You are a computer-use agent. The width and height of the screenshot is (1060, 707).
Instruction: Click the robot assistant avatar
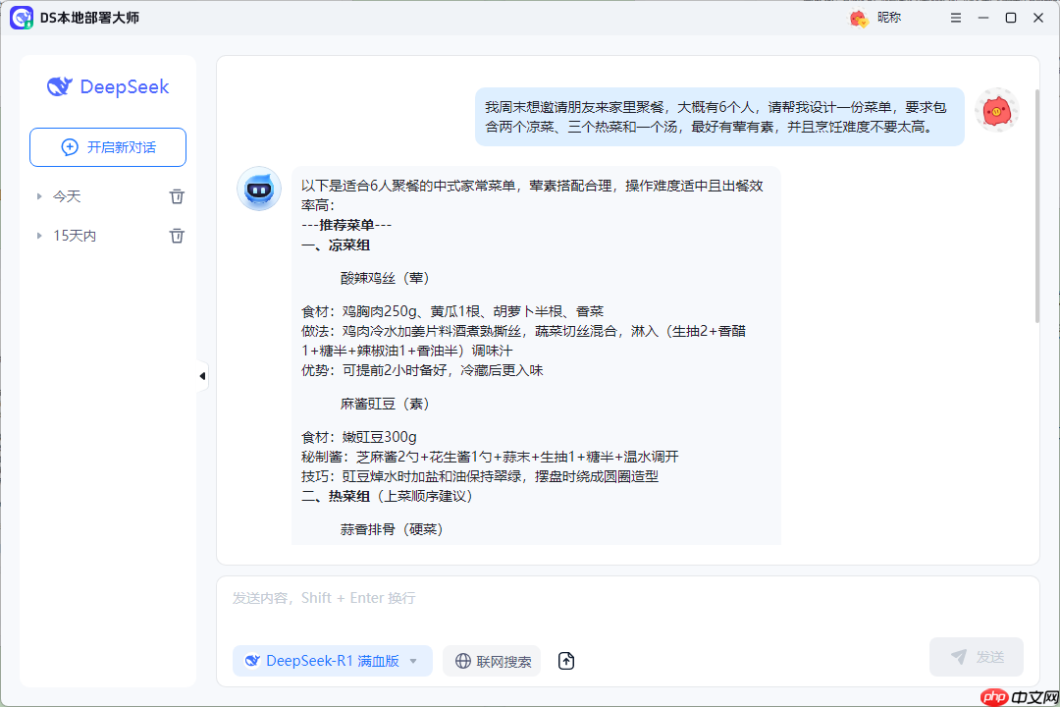(259, 189)
